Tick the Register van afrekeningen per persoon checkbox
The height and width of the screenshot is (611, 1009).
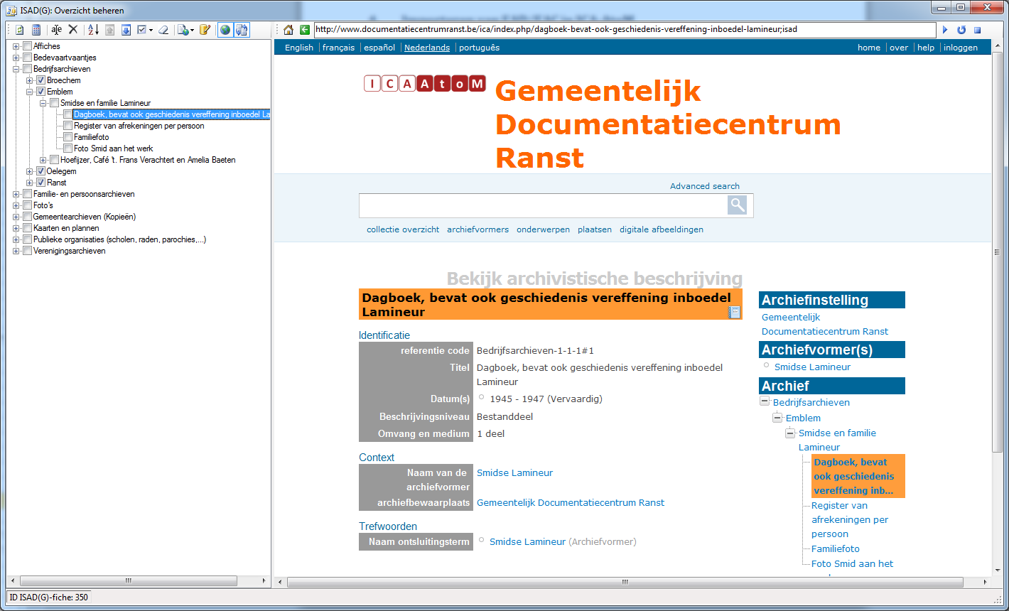tap(68, 126)
